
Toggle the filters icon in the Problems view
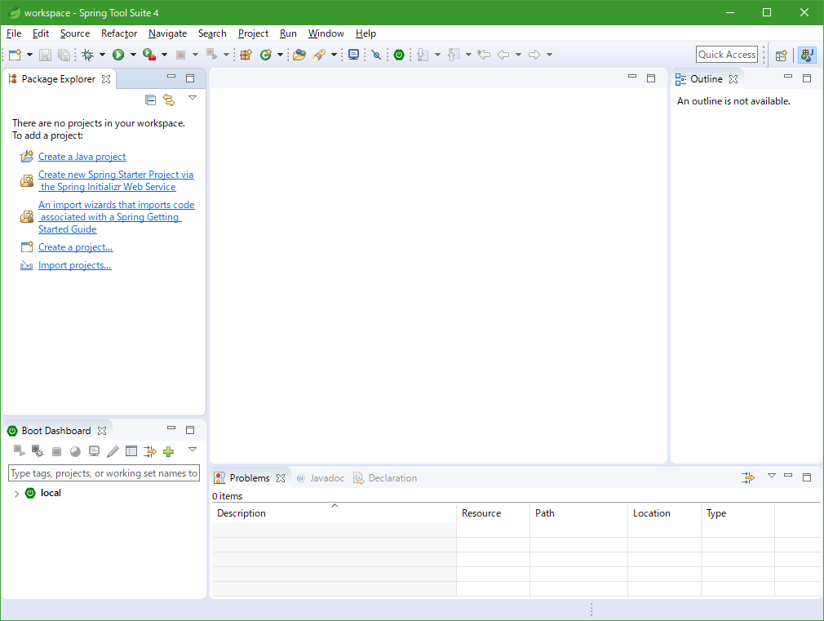click(x=748, y=477)
